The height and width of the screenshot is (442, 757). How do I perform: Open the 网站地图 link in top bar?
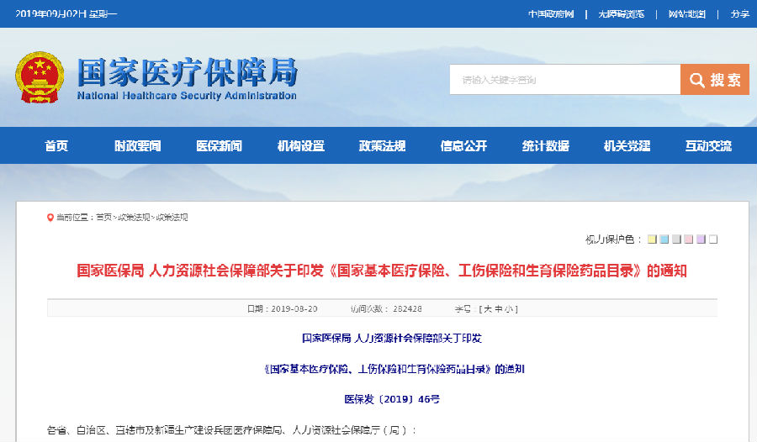[687, 14]
